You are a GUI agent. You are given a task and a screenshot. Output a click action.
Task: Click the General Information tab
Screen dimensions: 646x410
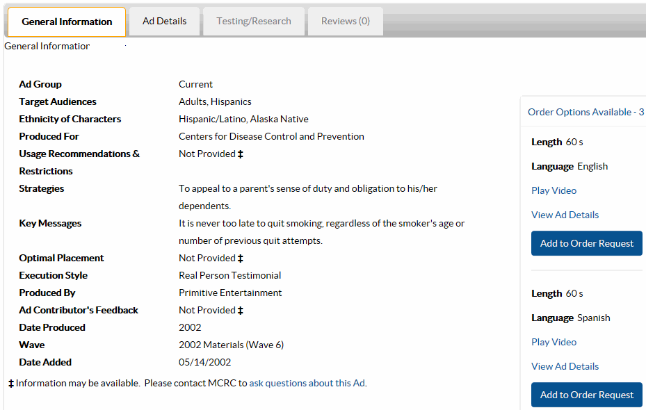67,22
